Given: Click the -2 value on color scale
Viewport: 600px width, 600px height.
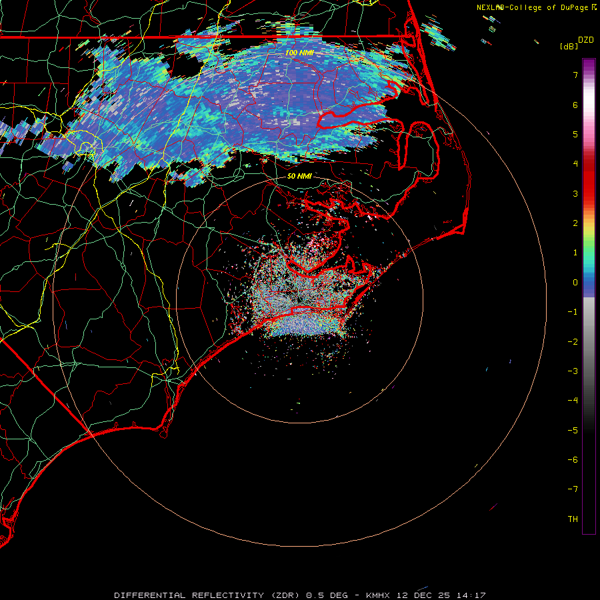Looking at the screenshot, I should point(573,342).
